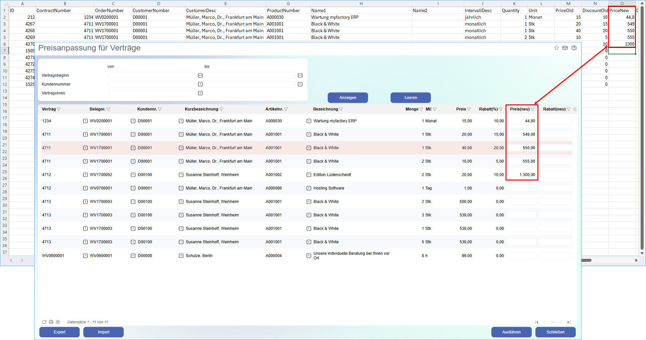Click the mail envelope icon
Screen dimensions: 646x340
click(565, 48)
